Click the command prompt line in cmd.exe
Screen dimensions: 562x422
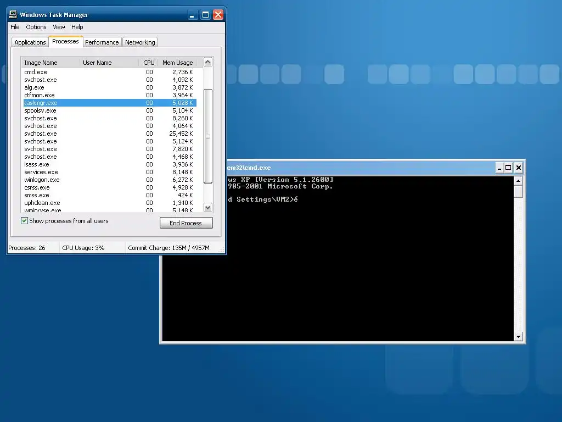pyautogui.click(x=263, y=199)
